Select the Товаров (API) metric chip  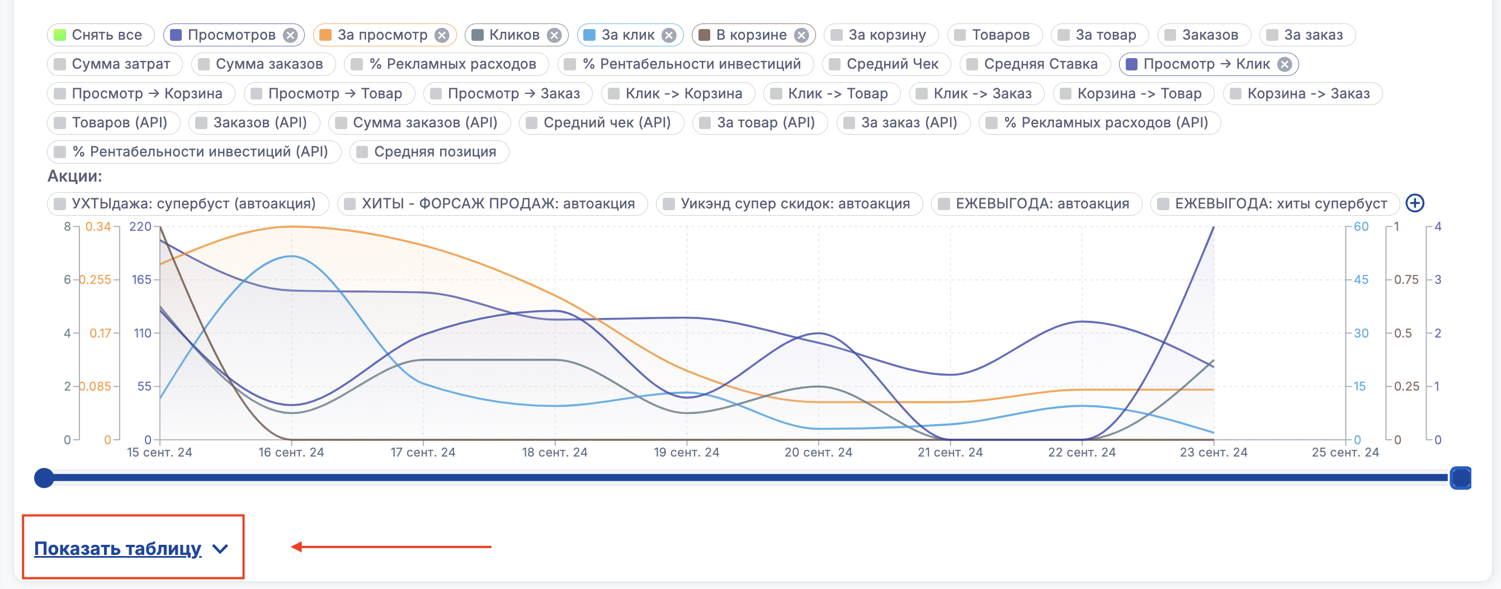(113, 123)
